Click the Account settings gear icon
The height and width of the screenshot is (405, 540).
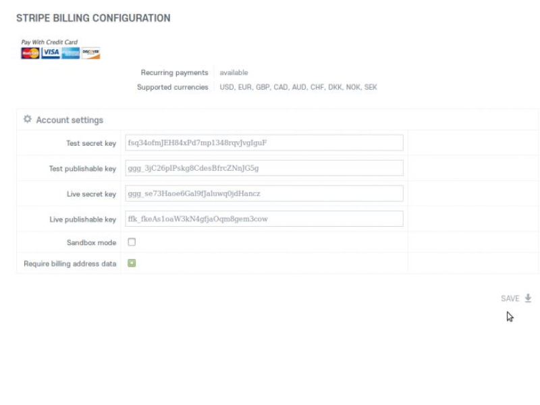(28, 119)
